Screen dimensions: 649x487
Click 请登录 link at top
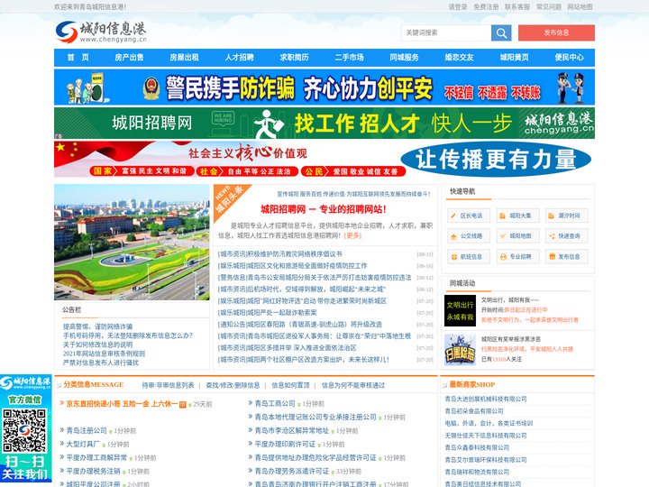tap(458, 7)
